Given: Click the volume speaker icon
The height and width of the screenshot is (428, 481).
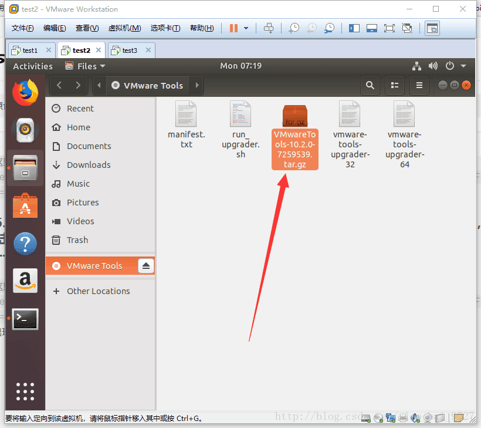Looking at the screenshot, I should [433, 66].
